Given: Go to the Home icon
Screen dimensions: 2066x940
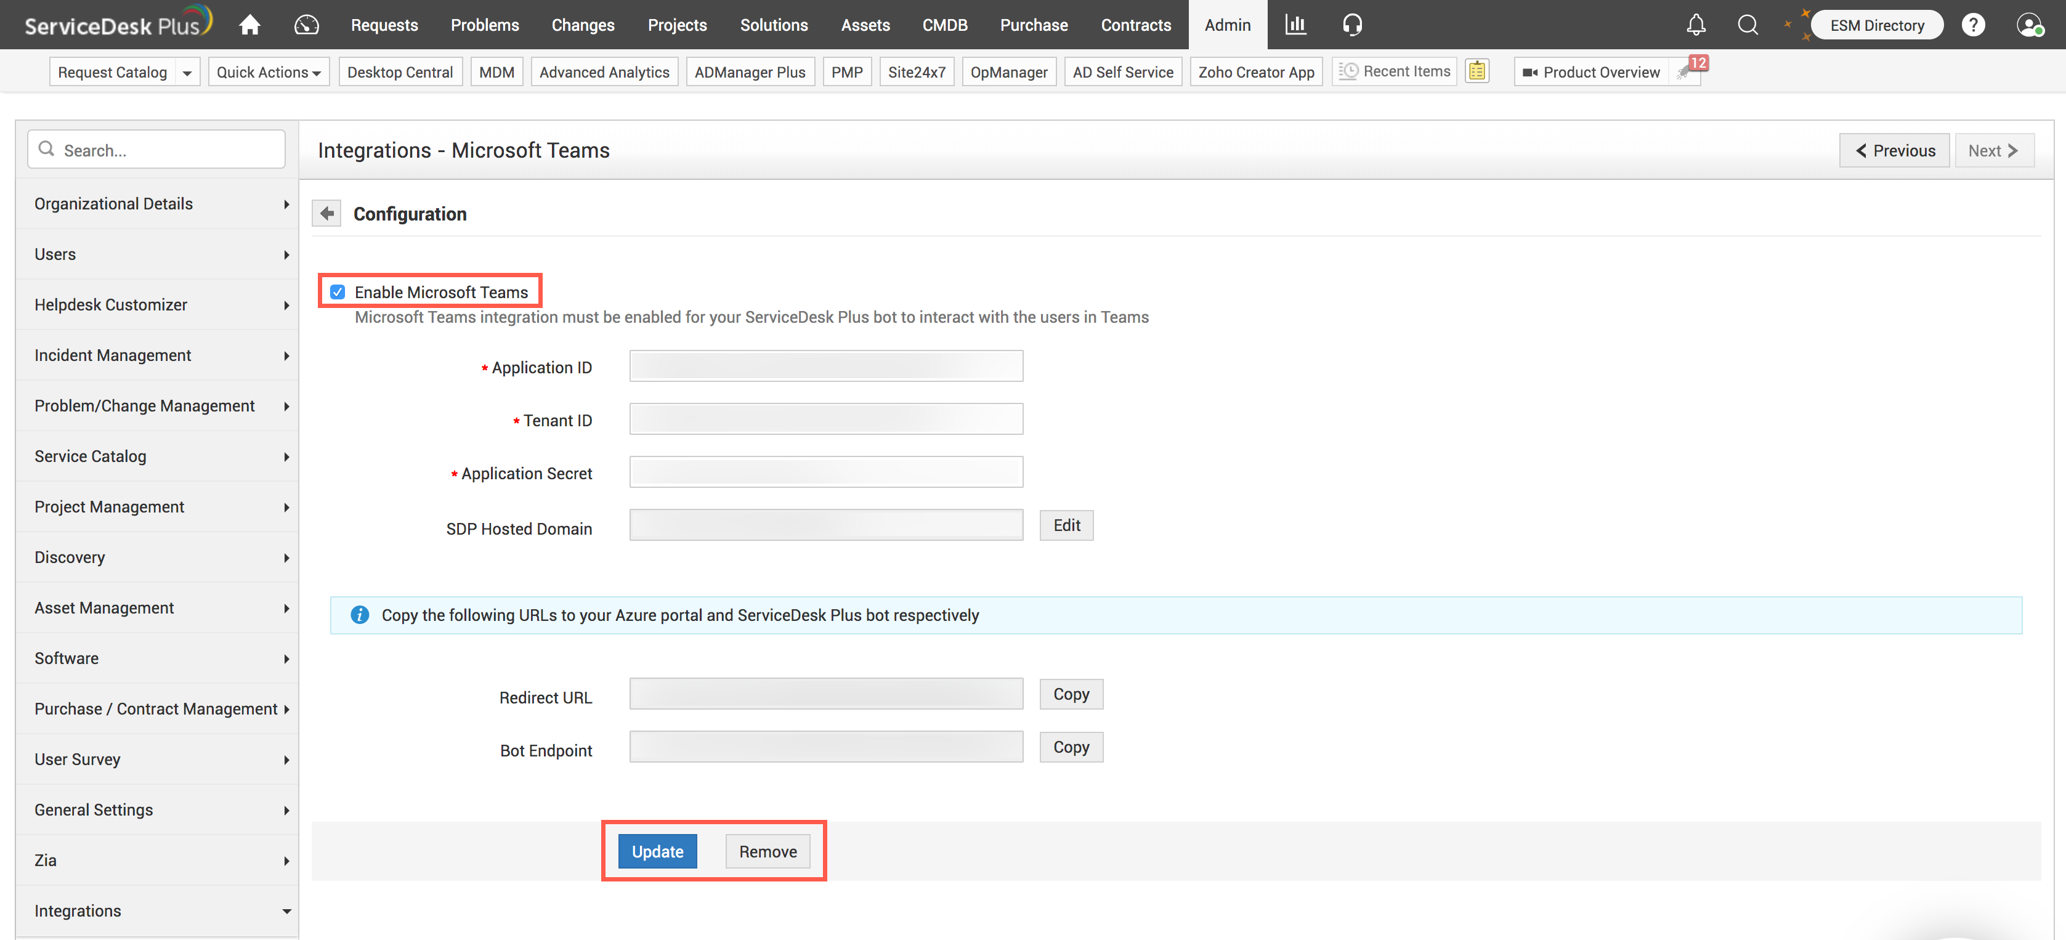Looking at the screenshot, I should [x=249, y=25].
